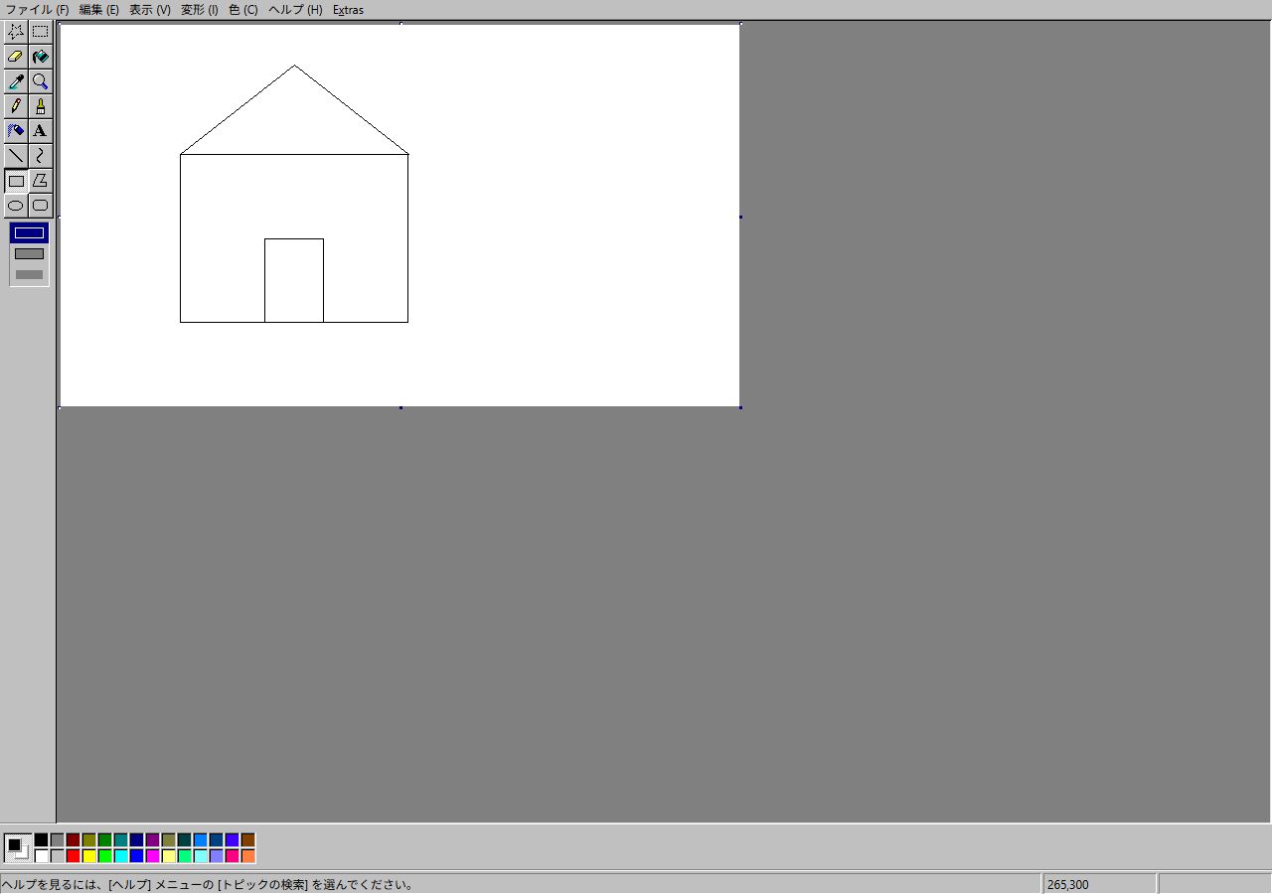Choose the white palette swatch
The image size is (1272, 894).
pos(41,856)
